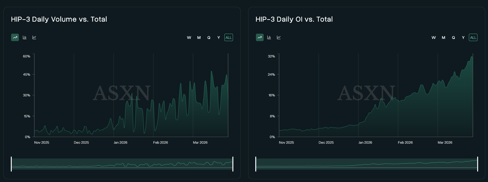Click the 'HIP-3 Daily OI vs. Total' title

pos(294,19)
